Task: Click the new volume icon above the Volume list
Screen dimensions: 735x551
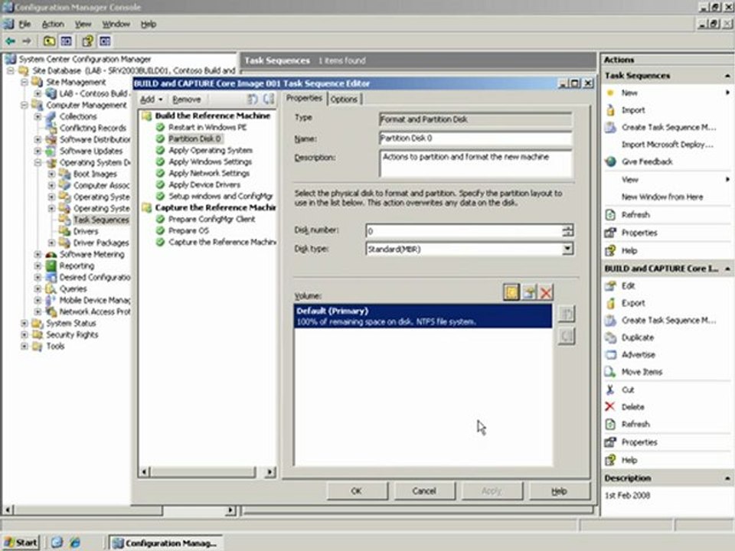Action: click(511, 292)
